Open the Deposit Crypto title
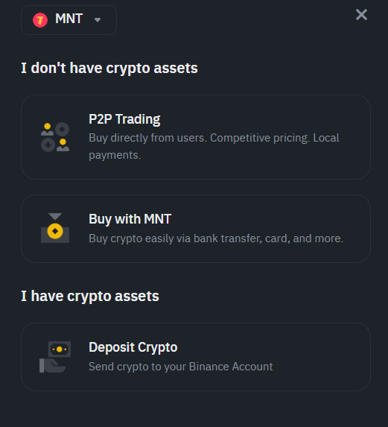 (133, 347)
